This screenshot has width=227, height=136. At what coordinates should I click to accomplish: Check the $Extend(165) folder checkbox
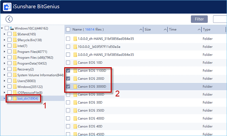(x=9, y=34)
